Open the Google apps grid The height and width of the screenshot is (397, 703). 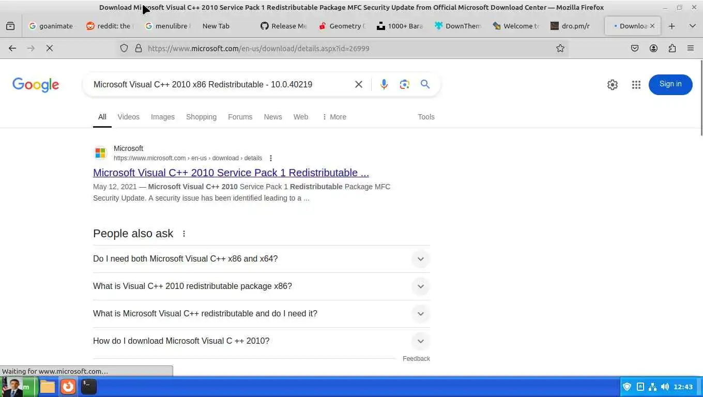pyautogui.click(x=636, y=85)
